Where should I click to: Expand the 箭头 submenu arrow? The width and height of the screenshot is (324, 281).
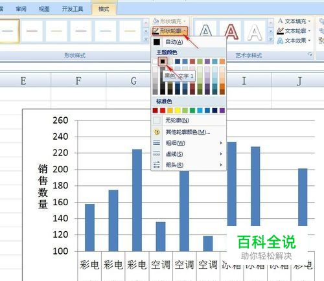pos(221,165)
